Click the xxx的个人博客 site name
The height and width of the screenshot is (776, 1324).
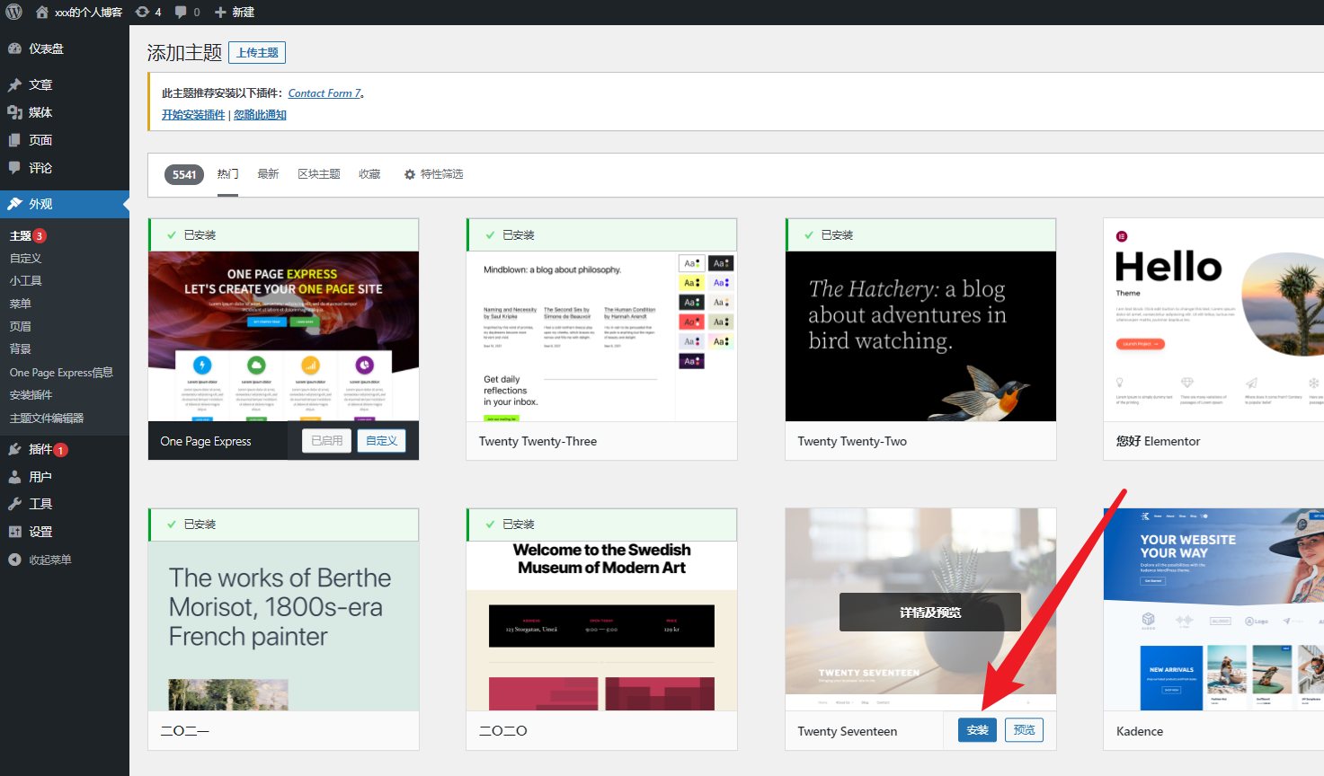(88, 12)
